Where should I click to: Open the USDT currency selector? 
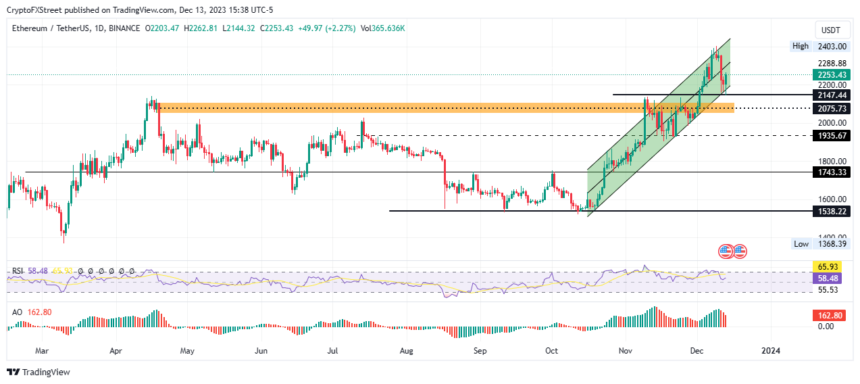(830, 30)
